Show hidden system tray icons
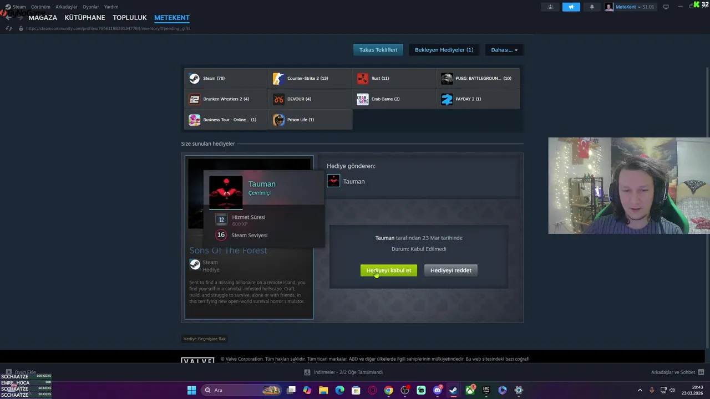This screenshot has height=399, width=710. (x=640, y=390)
